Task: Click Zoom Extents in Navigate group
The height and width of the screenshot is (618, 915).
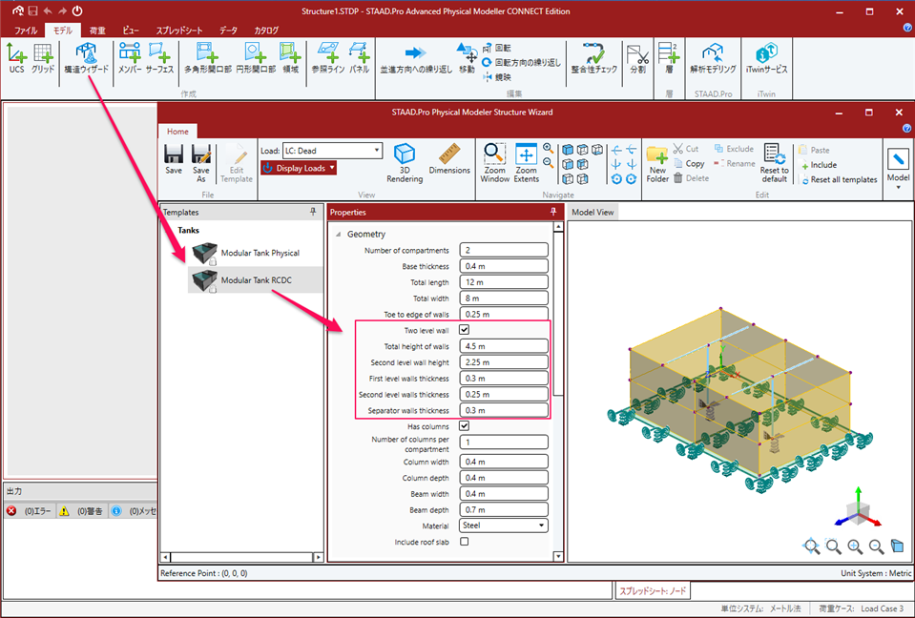Action: pos(527,163)
